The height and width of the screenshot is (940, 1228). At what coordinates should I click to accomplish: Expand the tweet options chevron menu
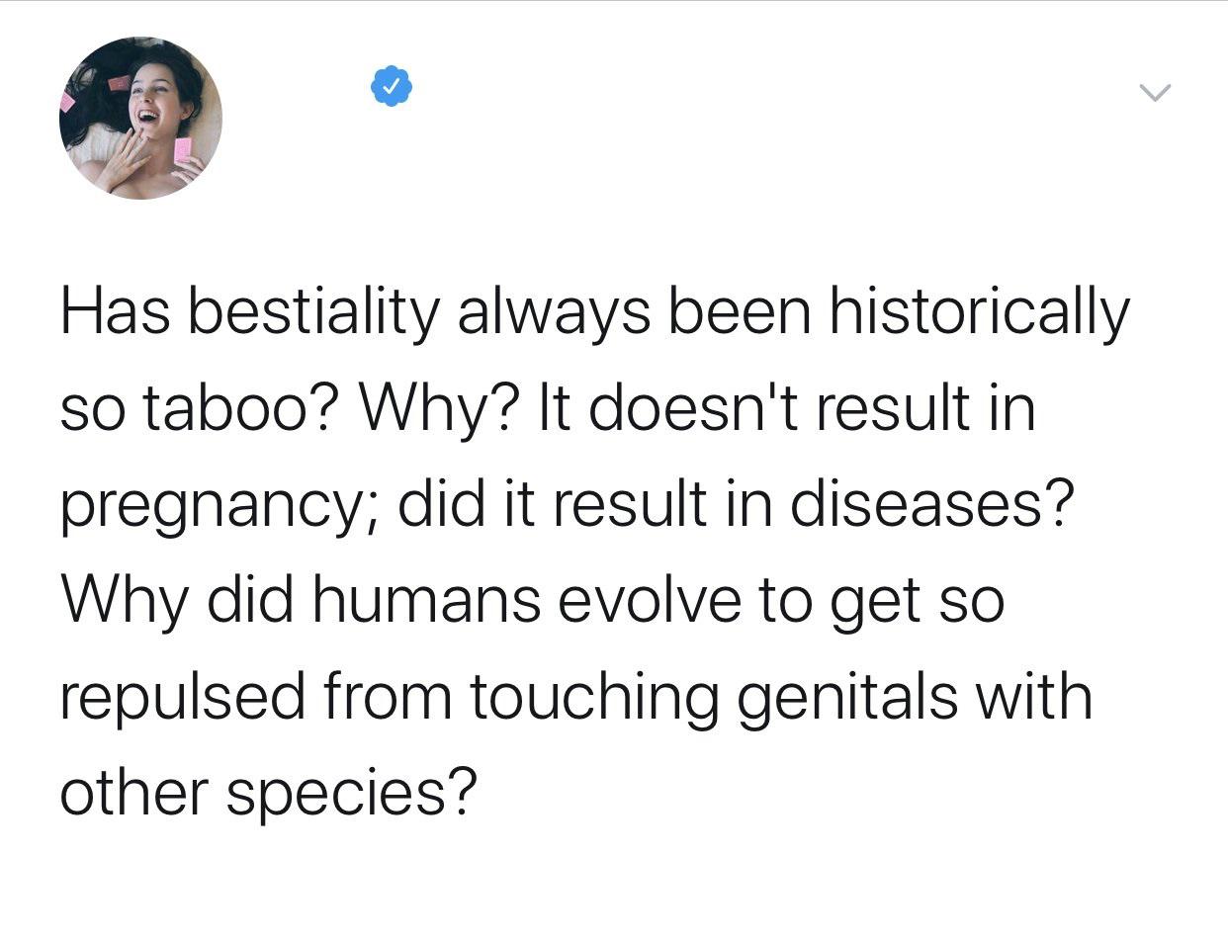coord(1153,93)
